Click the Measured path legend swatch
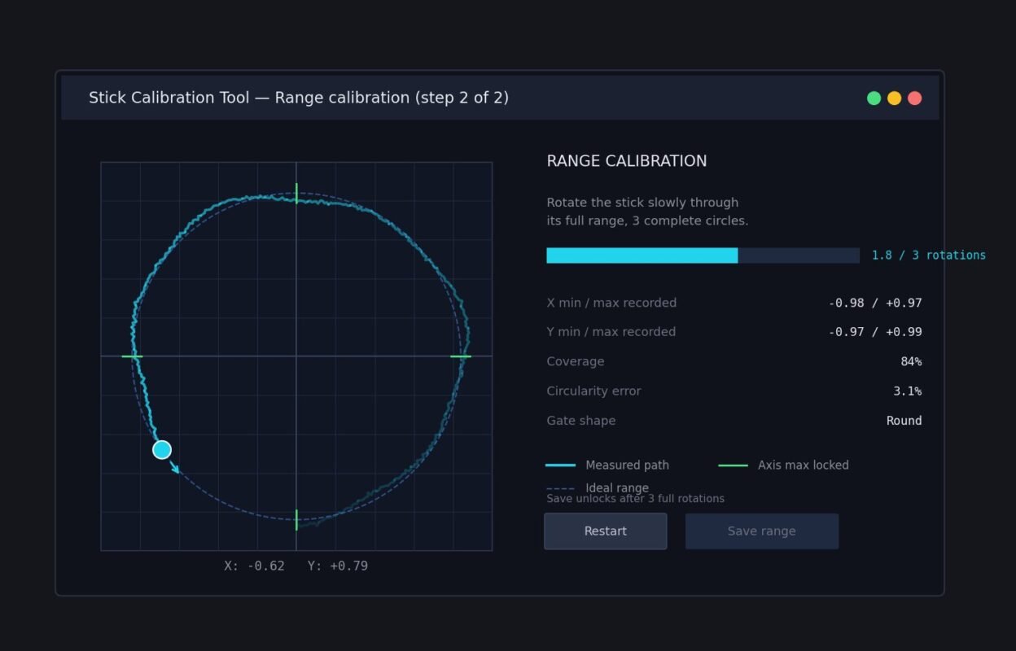 tap(560, 465)
